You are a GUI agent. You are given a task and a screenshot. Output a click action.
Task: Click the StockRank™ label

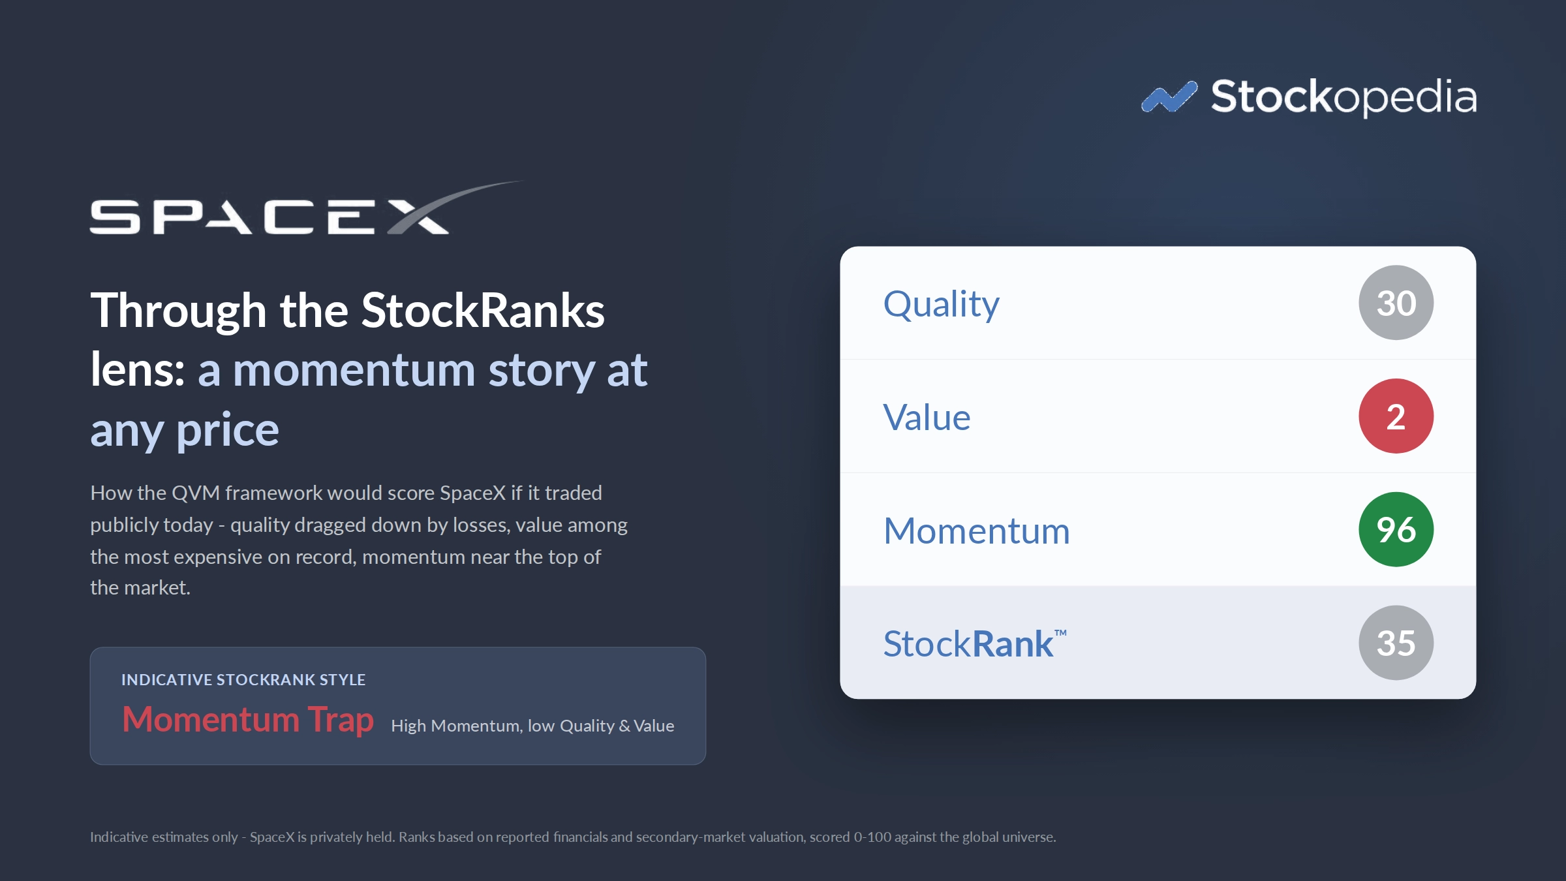tap(975, 643)
